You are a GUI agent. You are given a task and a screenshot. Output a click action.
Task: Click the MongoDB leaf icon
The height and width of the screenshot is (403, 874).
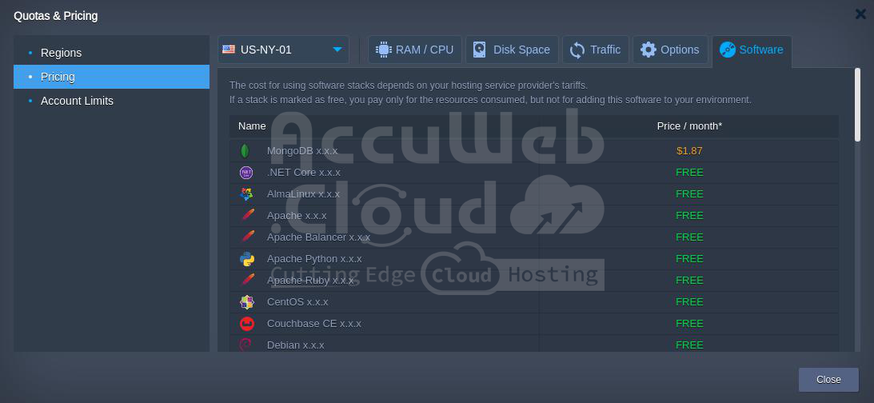pyautogui.click(x=245, y=151)
